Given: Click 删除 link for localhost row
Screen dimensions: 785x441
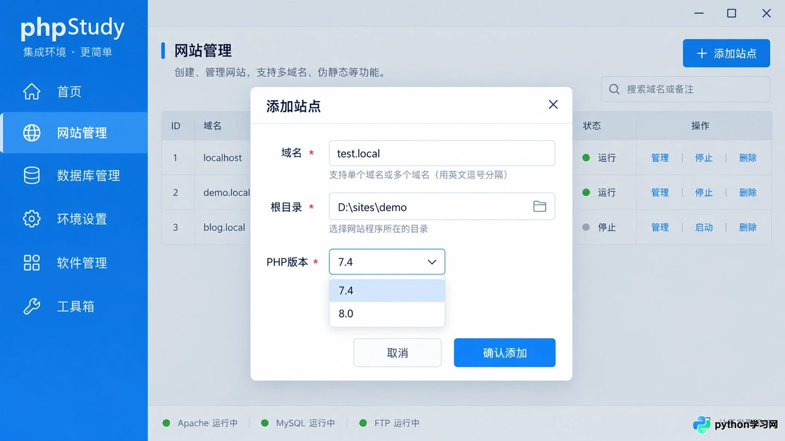Looking at the screenshot, I should tap(748, 158).
